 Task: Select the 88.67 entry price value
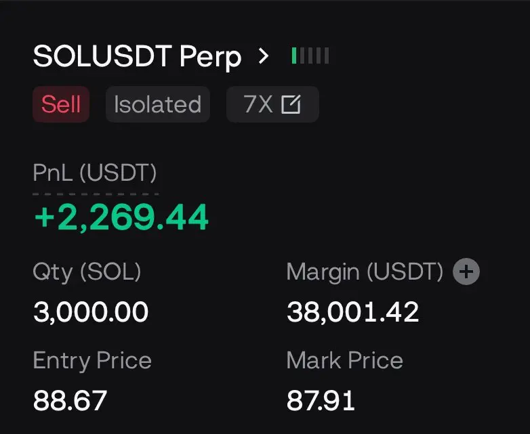point(70,400)
